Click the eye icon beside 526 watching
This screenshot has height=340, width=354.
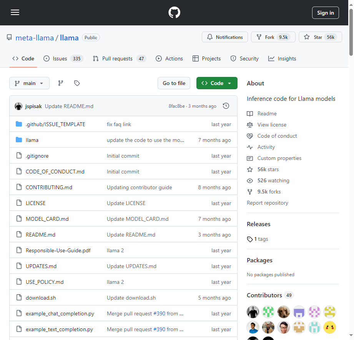[x=250, y=180]
